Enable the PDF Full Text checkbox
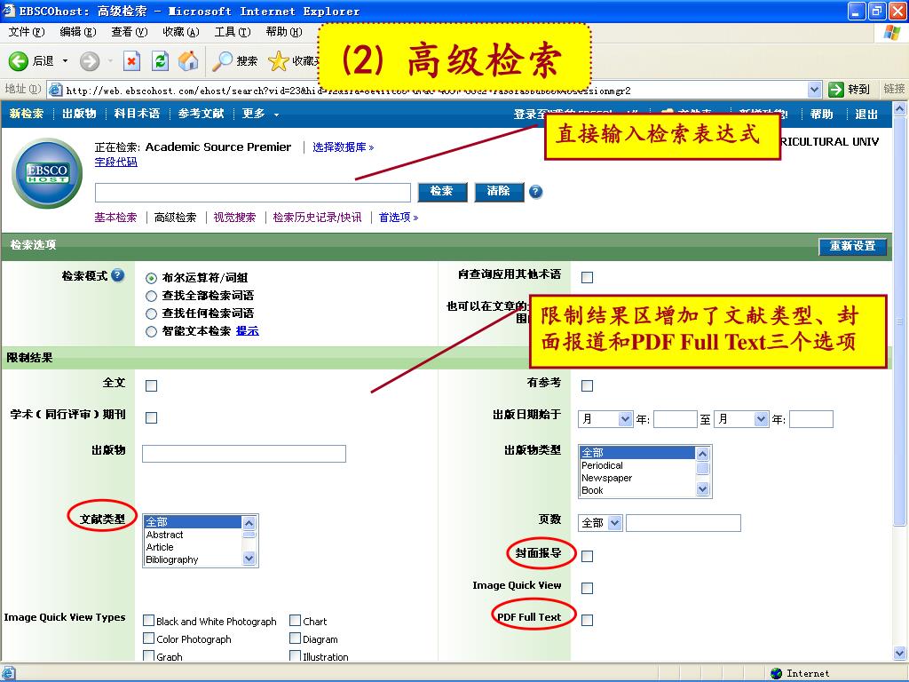The width and height of the screenshot is (909, 682). click(588, 620)
